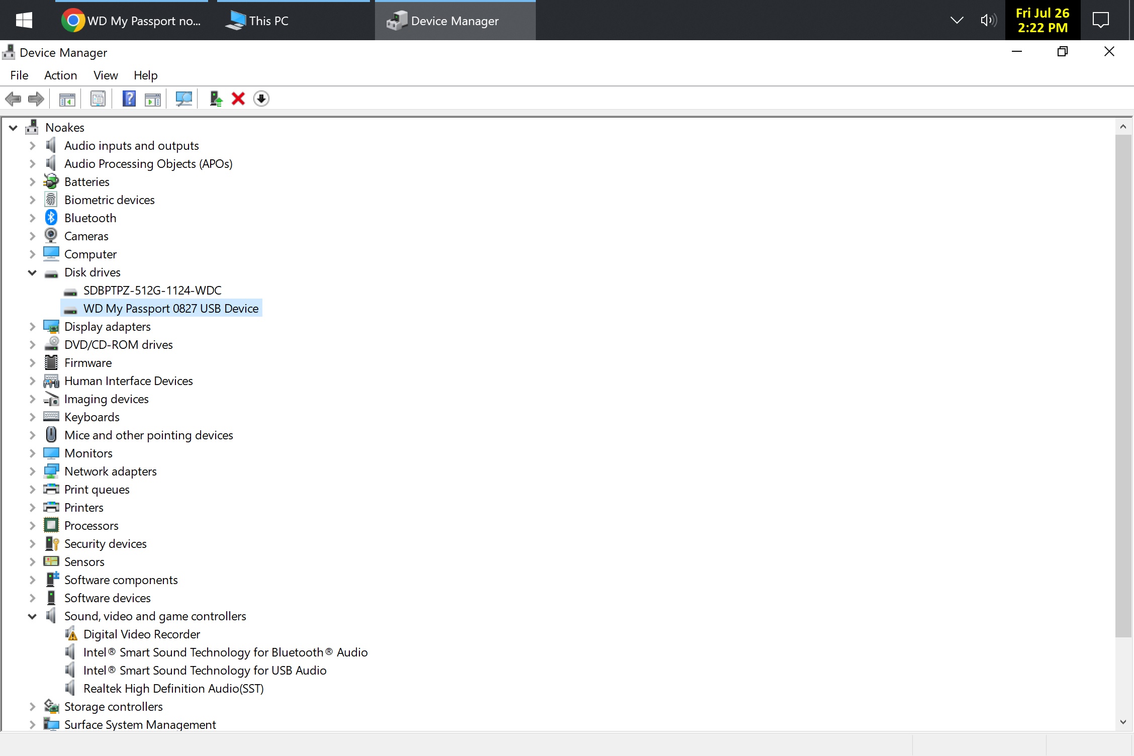Select Realtek High Definition Audio(SST)

coord(173,688)
